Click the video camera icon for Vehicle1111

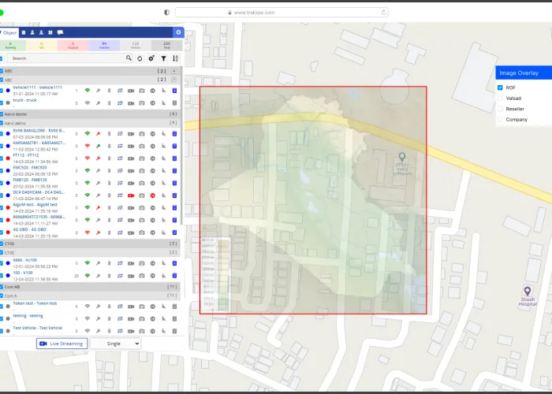coord(131,91)
